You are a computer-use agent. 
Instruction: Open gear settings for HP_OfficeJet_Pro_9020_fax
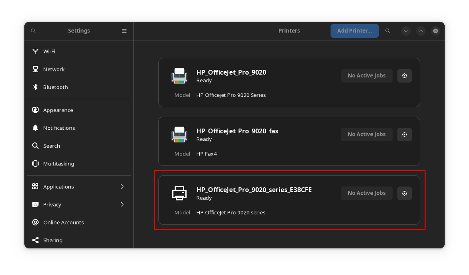click(405, 135)
